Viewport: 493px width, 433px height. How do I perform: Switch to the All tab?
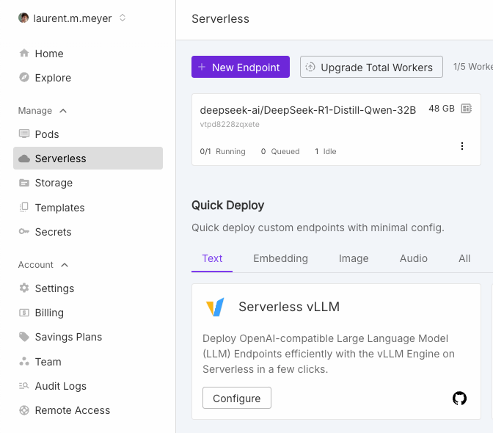pyautogui.click(x=464, y=258)
